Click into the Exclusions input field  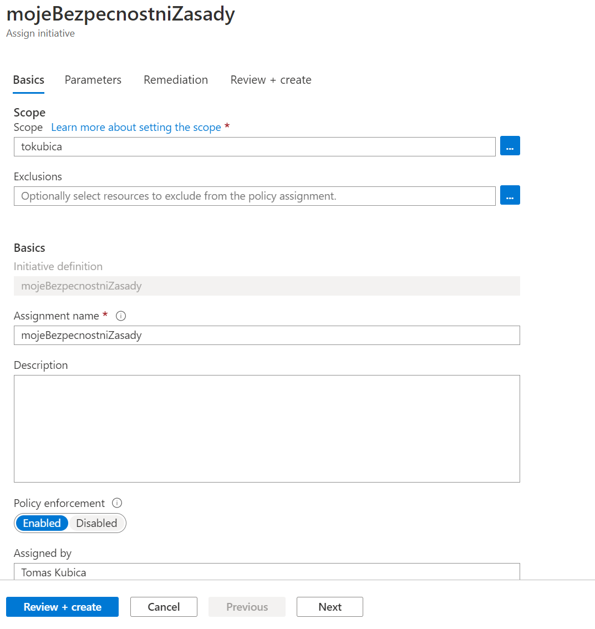[x=255, y=196]
